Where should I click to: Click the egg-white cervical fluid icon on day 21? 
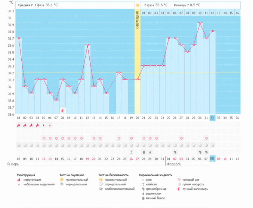click(144, 152)
